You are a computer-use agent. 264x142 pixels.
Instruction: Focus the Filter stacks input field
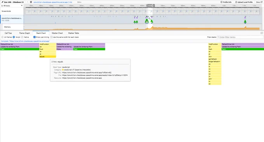click(x=240, y=37)
